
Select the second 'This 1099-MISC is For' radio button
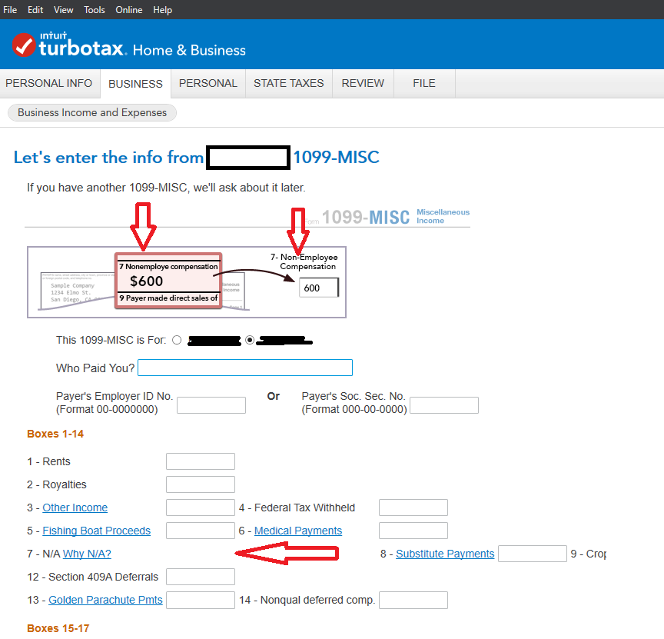click(250, 341)
